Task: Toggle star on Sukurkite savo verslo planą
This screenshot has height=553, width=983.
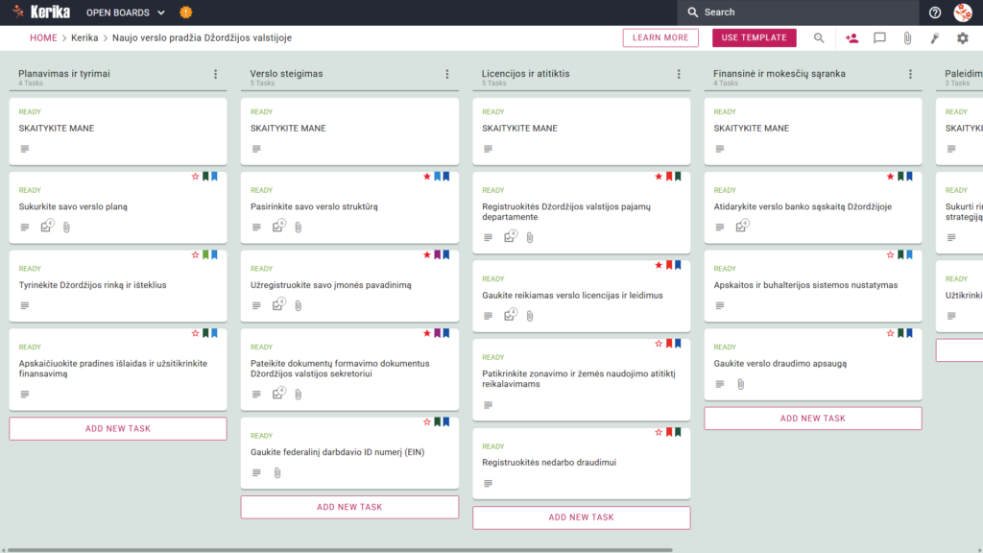Action: 195,177
